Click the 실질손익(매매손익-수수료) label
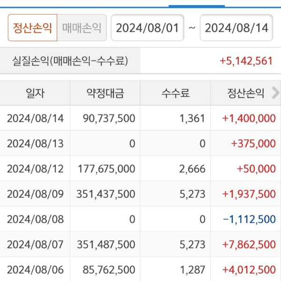Screen dimensions: 281x281 point(70,61)
